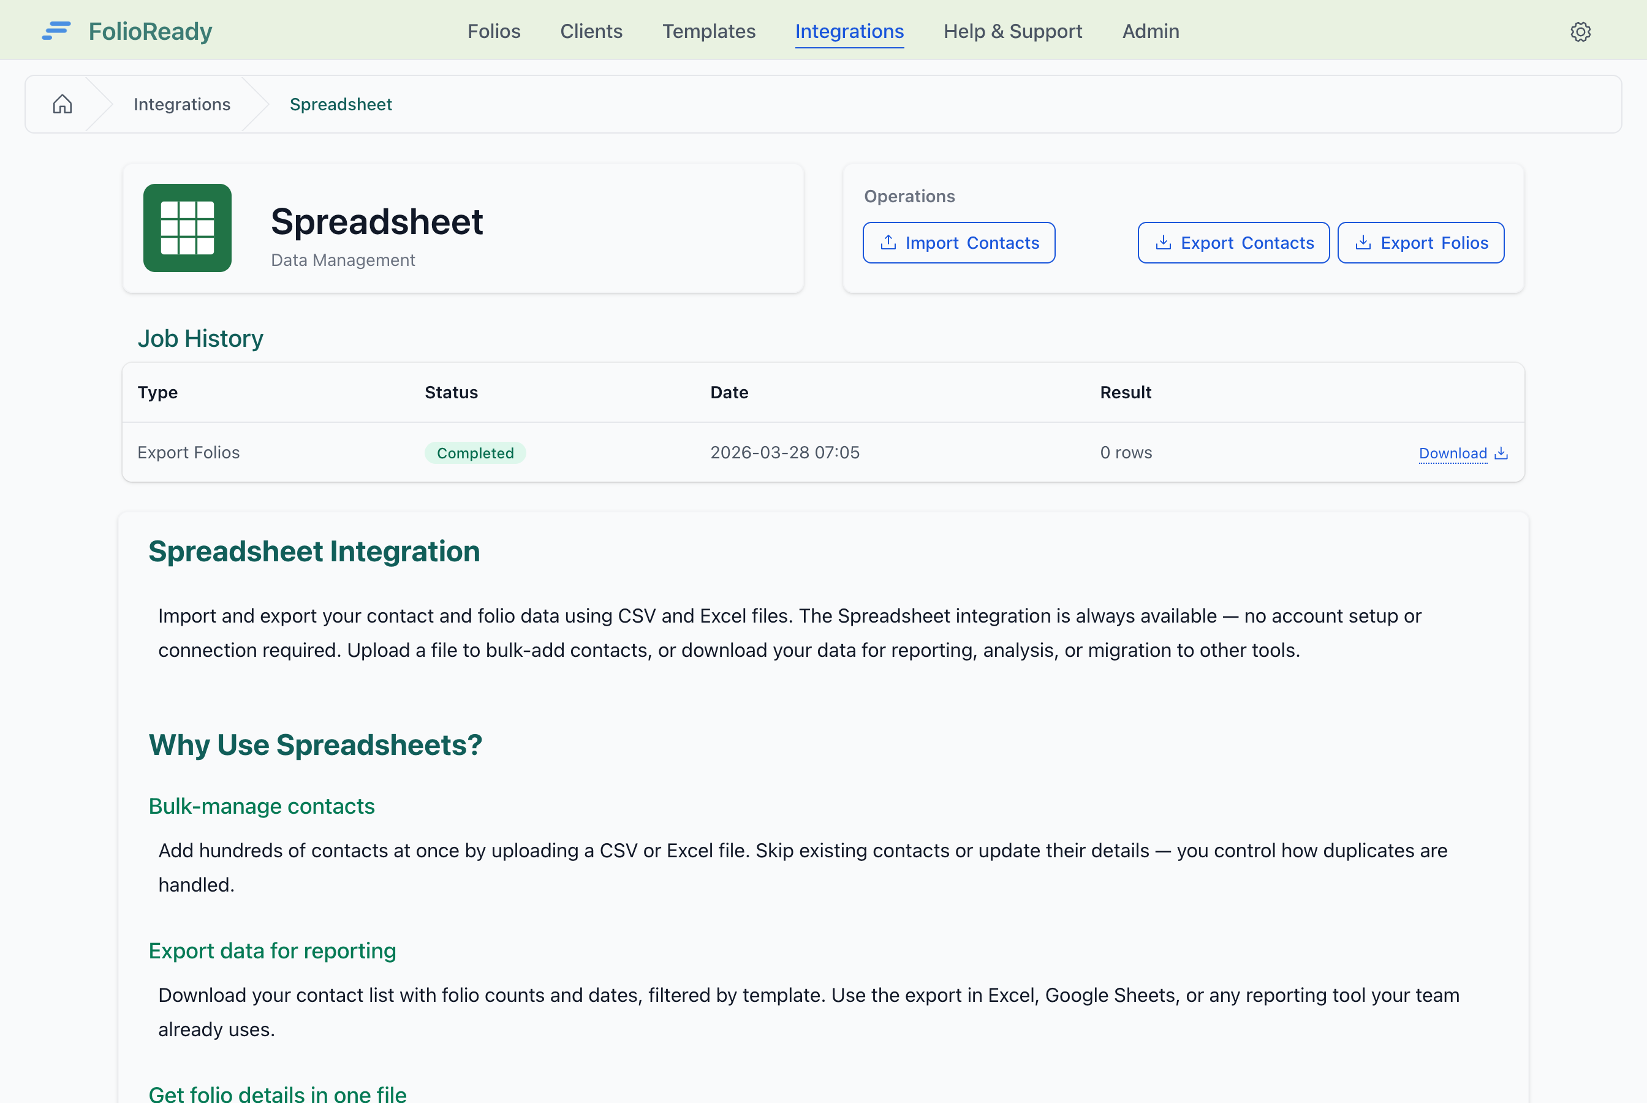Image resolution: width=1647 pixels, height=1103 pixels.
Task: Open the settings gear icon
Action: pos(1580,32)
